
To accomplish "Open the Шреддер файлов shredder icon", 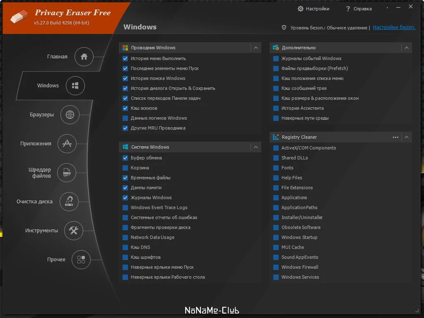I will (67, 173).
